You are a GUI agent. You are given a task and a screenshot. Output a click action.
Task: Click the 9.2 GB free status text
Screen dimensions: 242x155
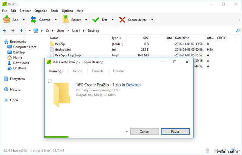click(x=15, y=151)
